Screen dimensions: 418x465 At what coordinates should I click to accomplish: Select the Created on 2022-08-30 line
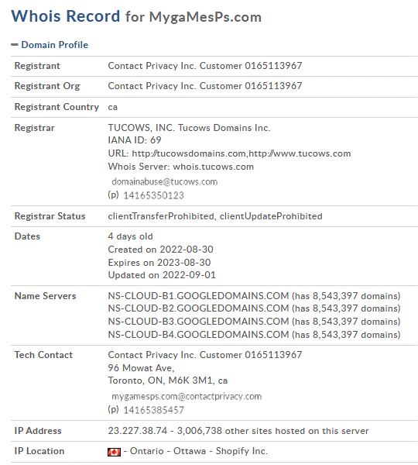point(160,250)
